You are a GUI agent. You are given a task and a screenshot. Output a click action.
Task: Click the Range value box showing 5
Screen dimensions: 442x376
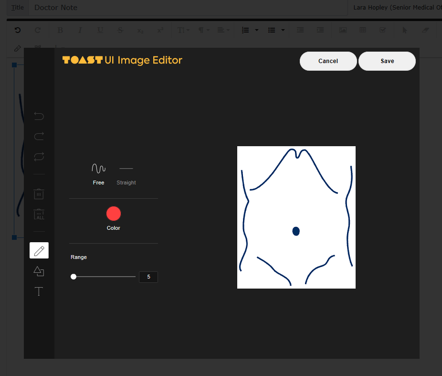(148, 277)
